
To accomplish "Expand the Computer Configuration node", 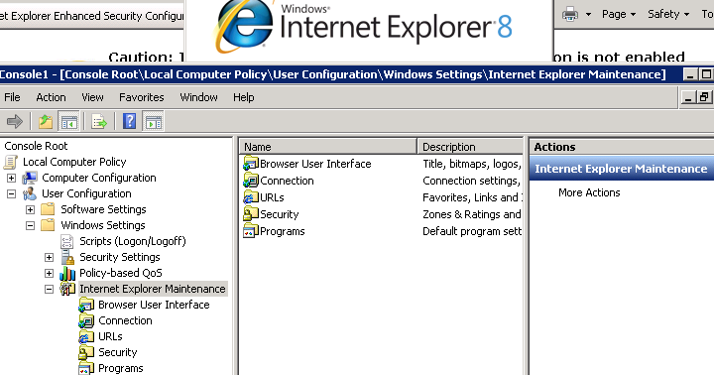I will (11, 178).
